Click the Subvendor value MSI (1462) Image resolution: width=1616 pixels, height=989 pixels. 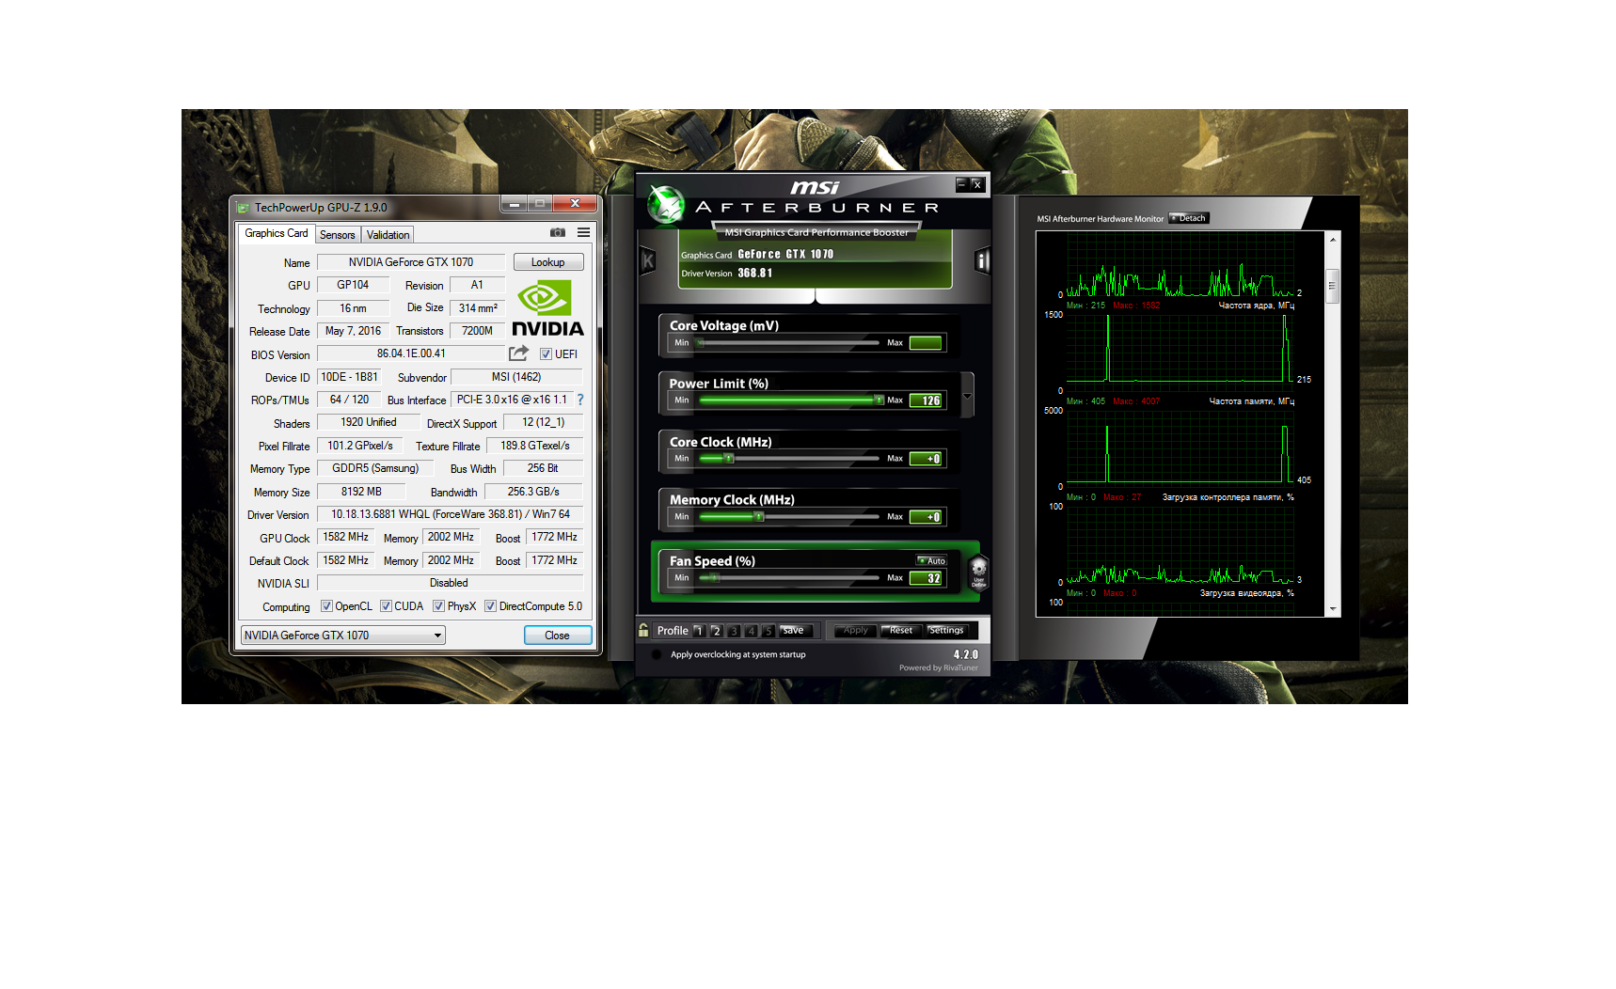516,377
